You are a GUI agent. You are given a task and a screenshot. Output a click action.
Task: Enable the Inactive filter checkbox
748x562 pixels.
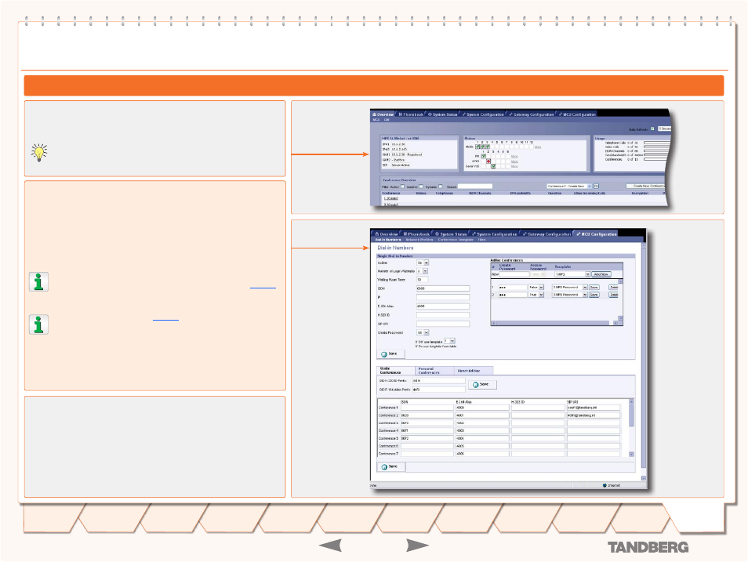421,187
